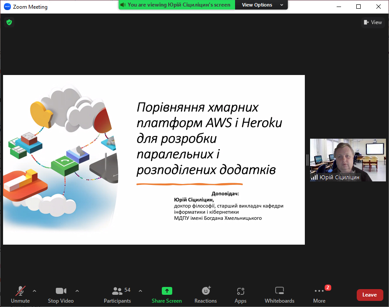Click the screen viewing notification banner
Image resolution: width=389 pixels, height=307 pixels.
click(177, 5)
